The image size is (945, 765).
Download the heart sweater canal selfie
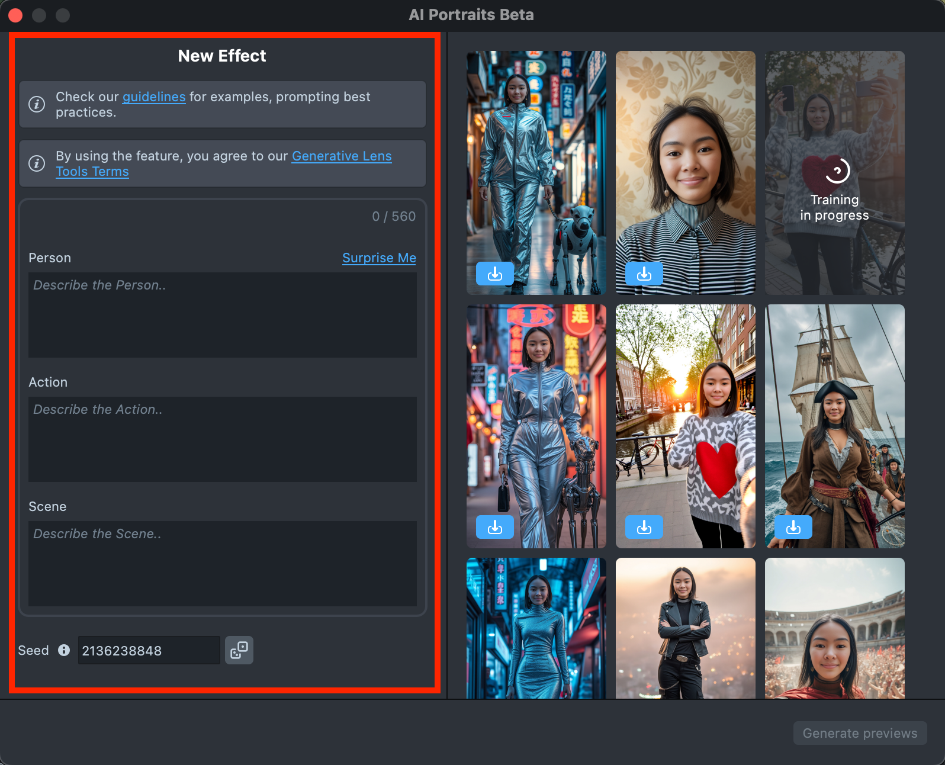(x=644, y=527)
